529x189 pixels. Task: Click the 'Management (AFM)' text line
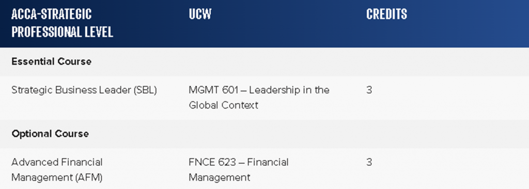click(x=57, y=177)
